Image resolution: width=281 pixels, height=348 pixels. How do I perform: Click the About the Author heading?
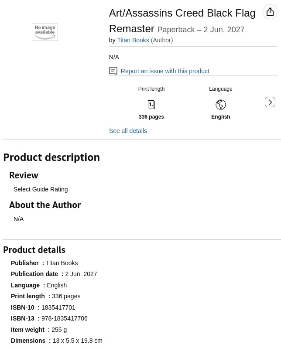45,205
